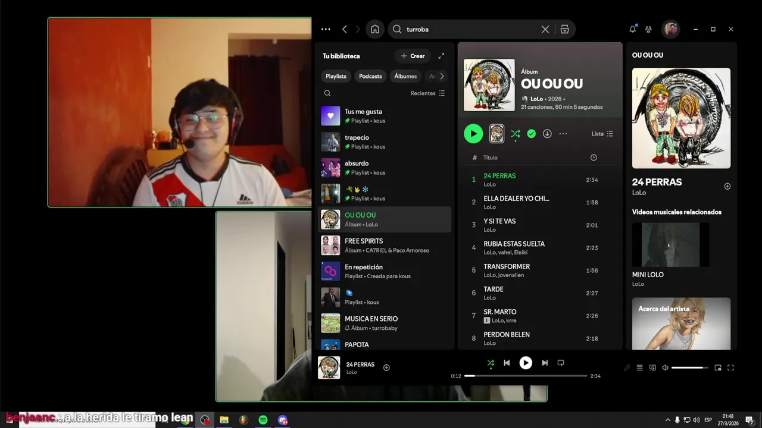Adjust the volume slider
The height and width of the screenshot is (428, 762).
690,367
